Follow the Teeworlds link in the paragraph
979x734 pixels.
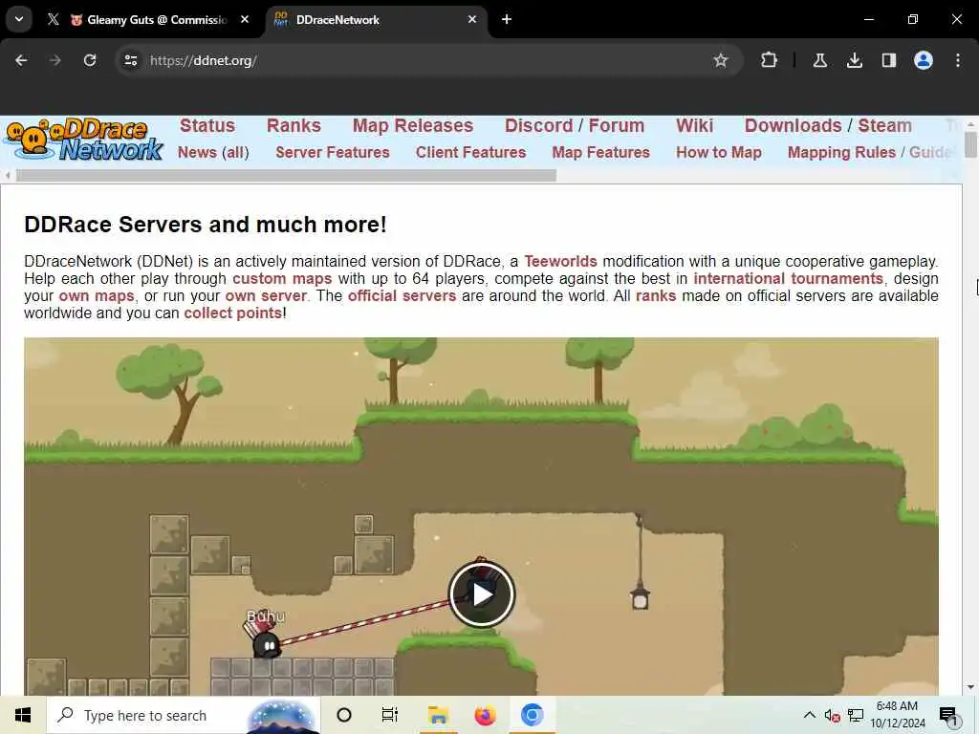click(560, 261)
